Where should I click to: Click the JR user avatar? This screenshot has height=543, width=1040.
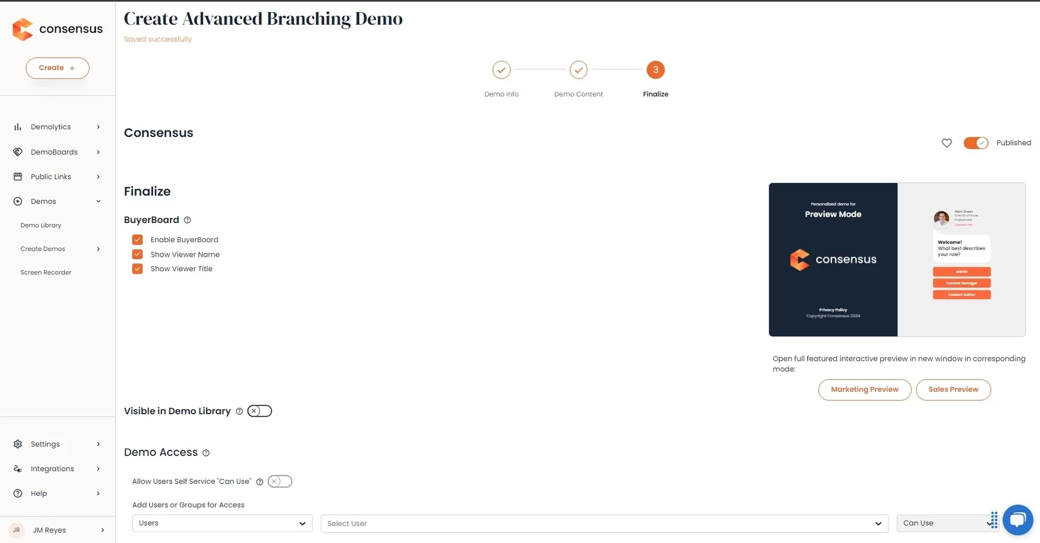(16, 530)
